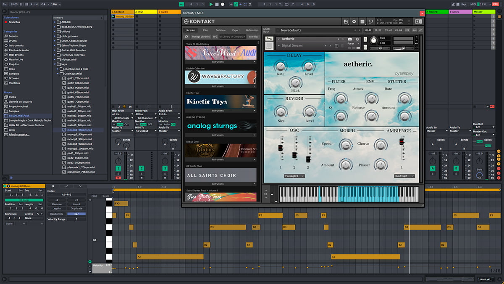The image size is (504, 284).
Task: Click the All Saints Choir library banner
Action: click(x=220, y=175)
